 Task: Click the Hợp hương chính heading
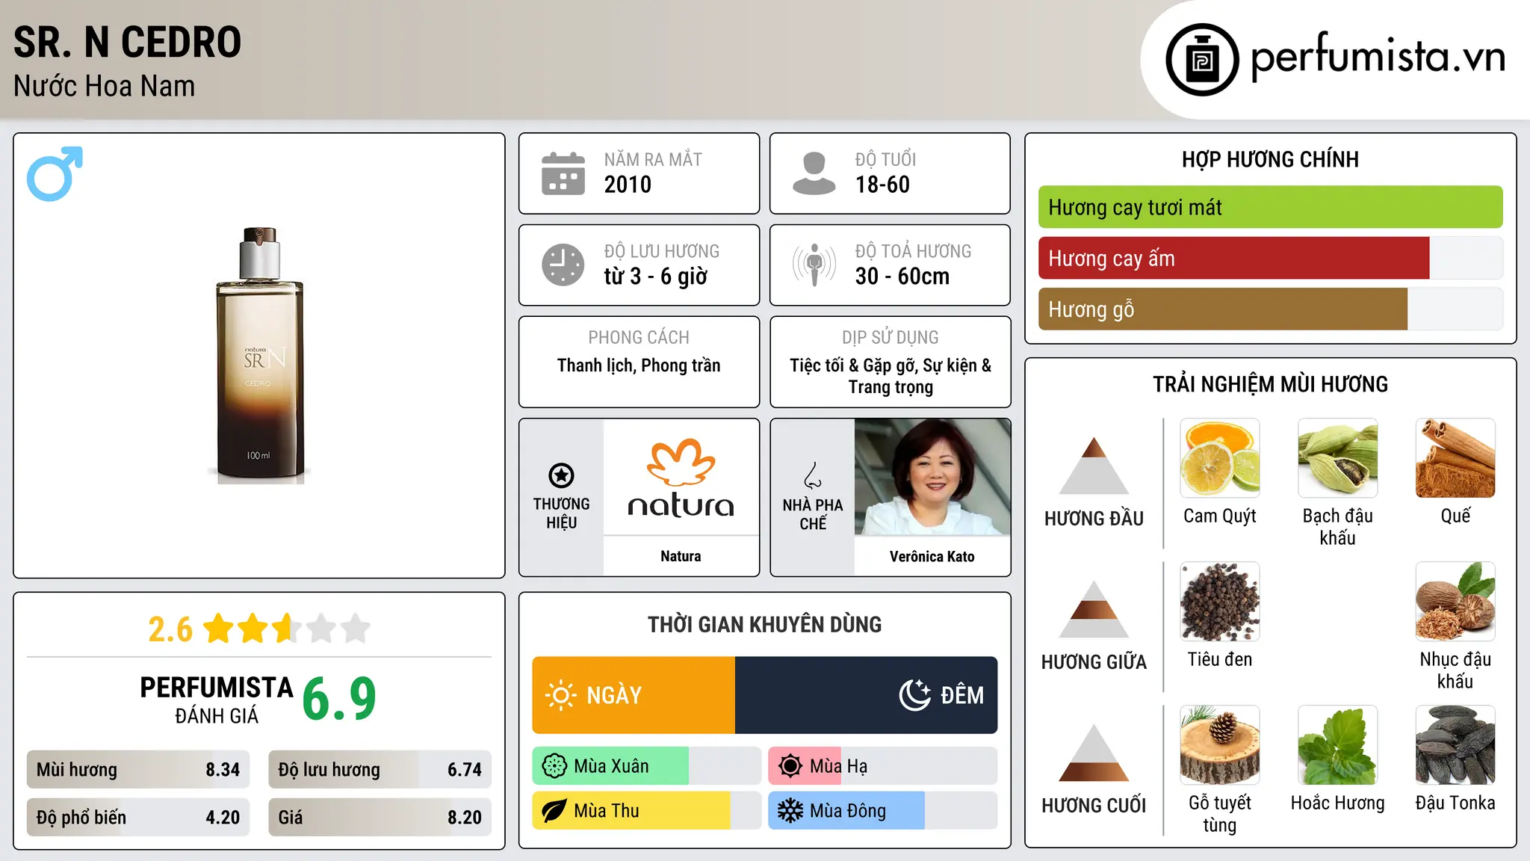point(1270,159)
